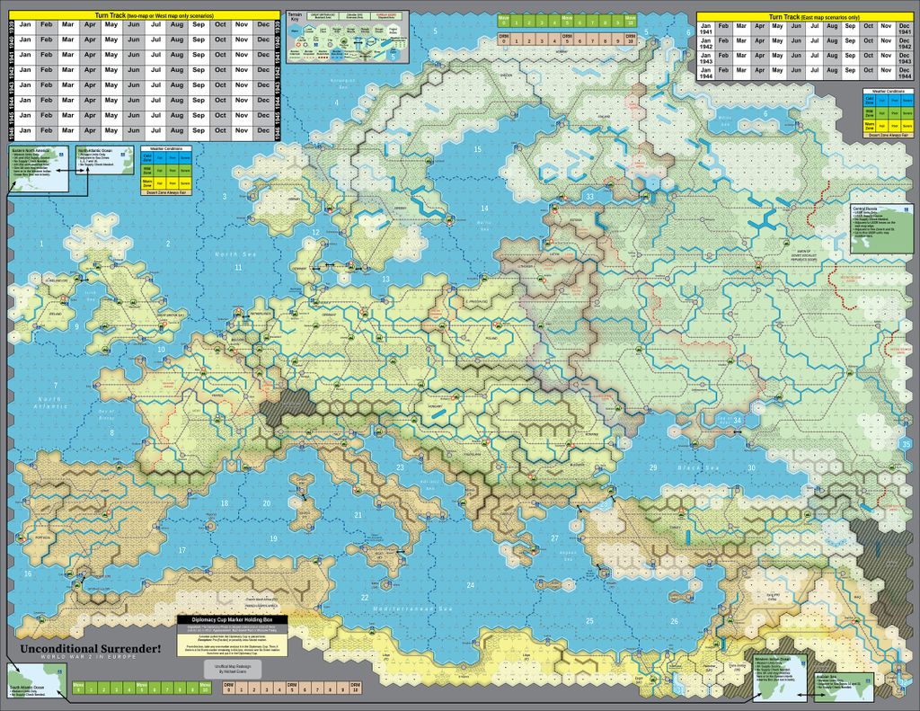Click the North Atlantic Ocean holding box
The height and width of the screenshot is (711, 920).
point(105,160)
